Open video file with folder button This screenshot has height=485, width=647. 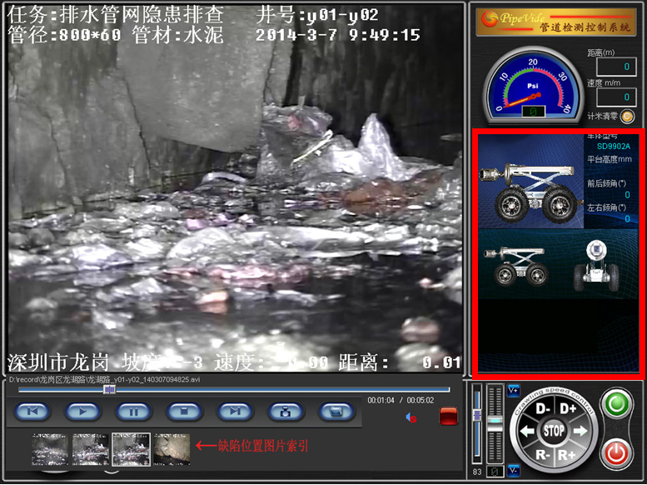click(336, 412)
